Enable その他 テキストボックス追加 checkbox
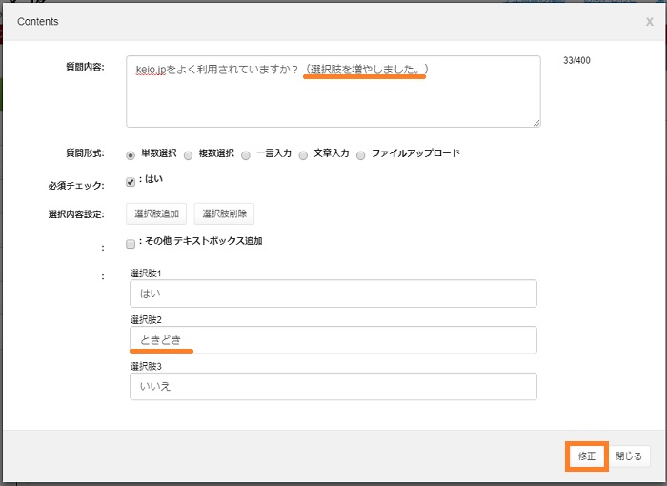 (x=131, y=243)
